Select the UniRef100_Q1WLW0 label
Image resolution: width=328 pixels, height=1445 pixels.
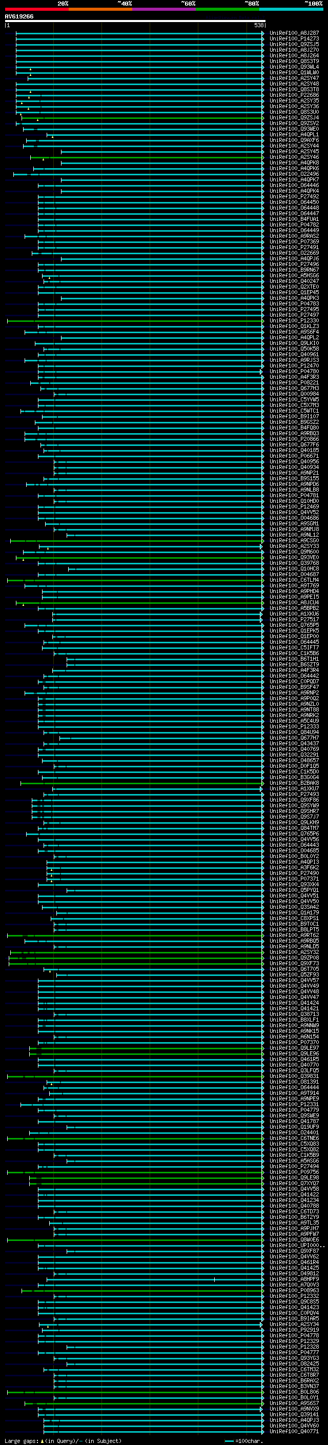coord(294,72)
